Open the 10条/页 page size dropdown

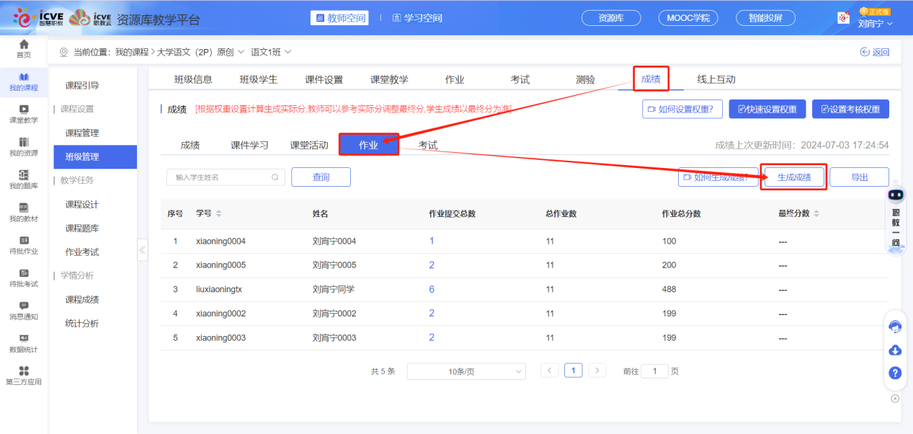(x=466, y=371)
